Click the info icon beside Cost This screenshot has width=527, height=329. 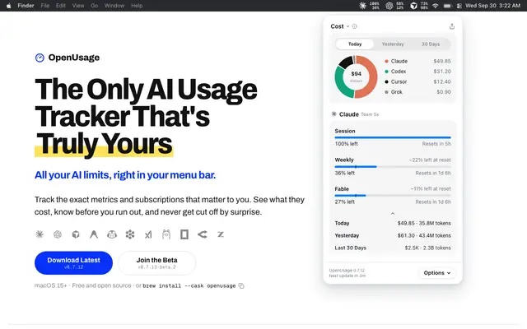pos(355,26)
